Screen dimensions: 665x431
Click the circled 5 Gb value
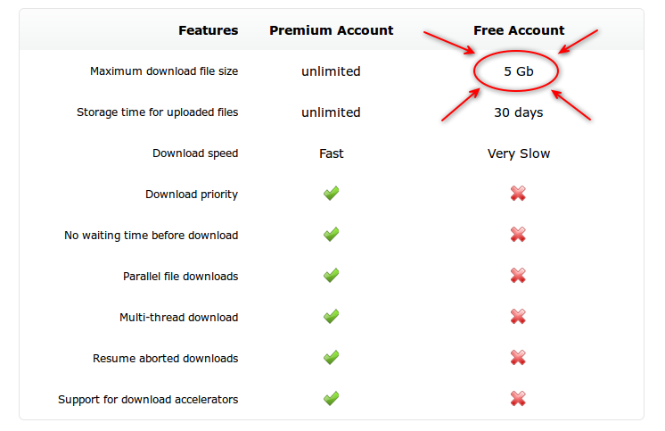click(518, 71)
